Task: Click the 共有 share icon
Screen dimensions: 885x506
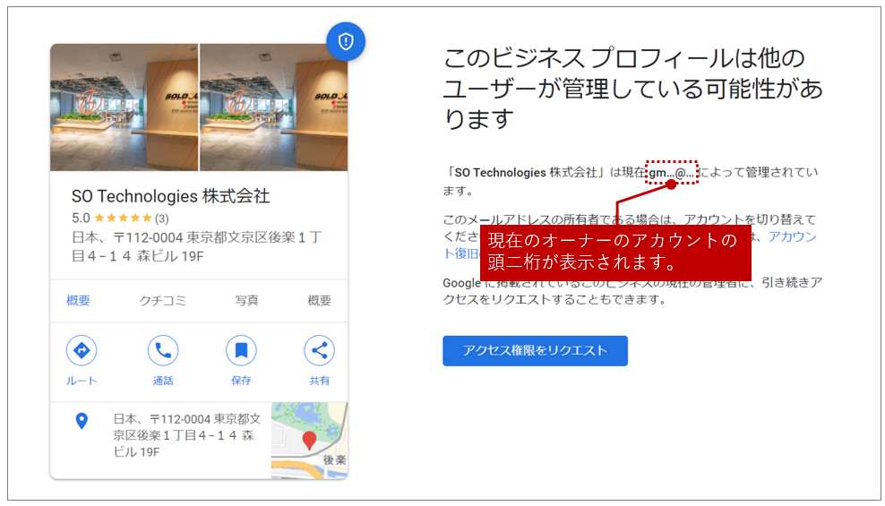Action: (x=319, y=350)
